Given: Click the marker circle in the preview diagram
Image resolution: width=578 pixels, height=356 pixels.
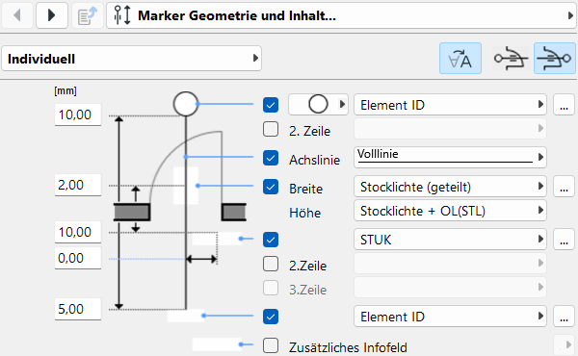Looking at the screenshot, I should pyautogui.click(x=186, y=104).
